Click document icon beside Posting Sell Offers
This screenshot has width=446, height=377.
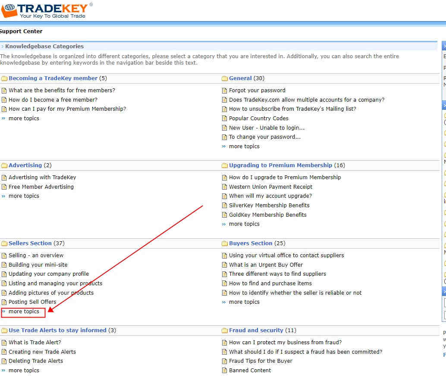(4, 302)
